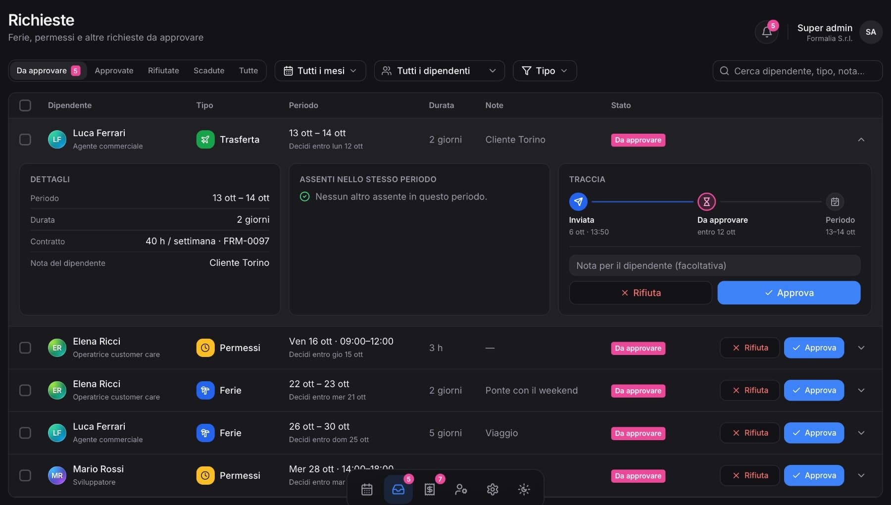Screen dimensions: 891x505
Task: Click Mario Rossi's MR avatar
Action: [x=57, y=475]
